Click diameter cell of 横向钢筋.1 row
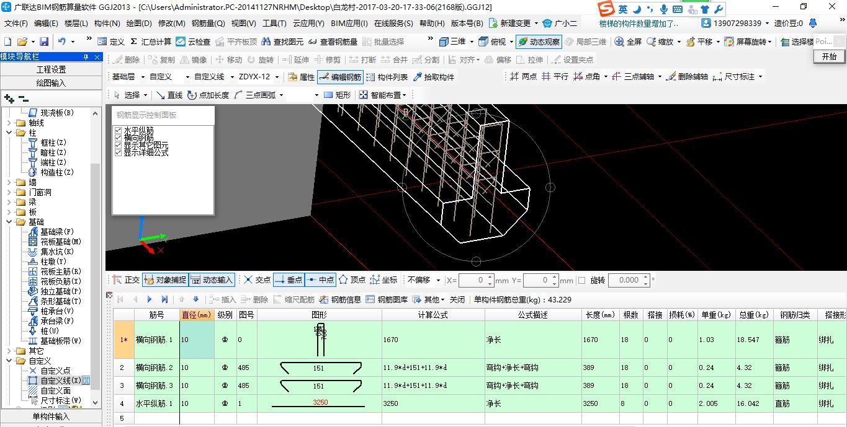The image size is (847, 427). coord(197,340)
